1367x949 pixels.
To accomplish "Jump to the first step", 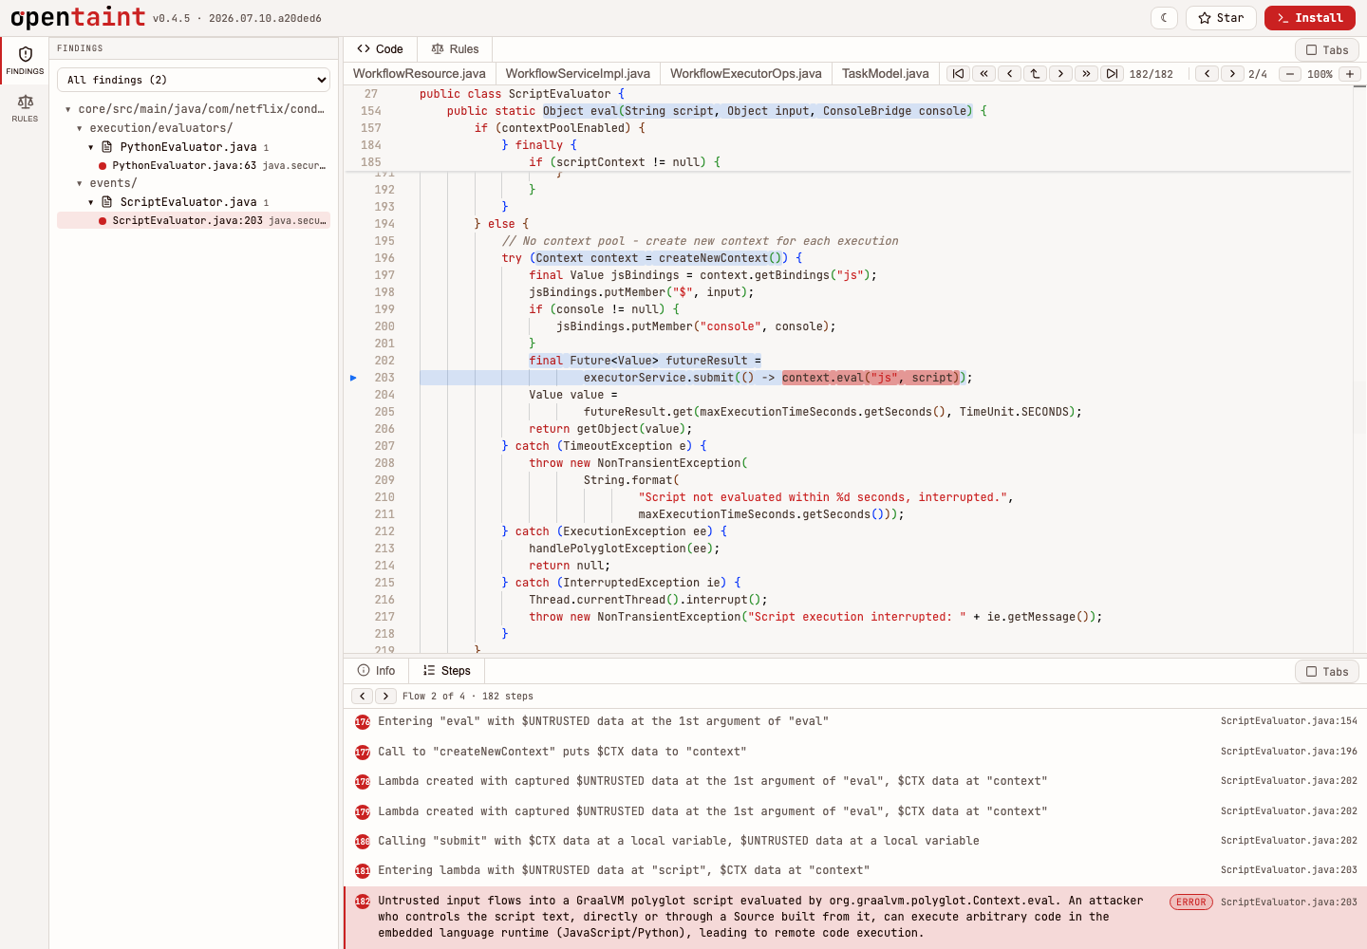I will coord(958,73).
